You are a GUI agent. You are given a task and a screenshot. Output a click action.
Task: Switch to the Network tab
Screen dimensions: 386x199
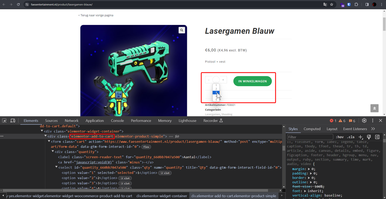click(x=71, y=121)
